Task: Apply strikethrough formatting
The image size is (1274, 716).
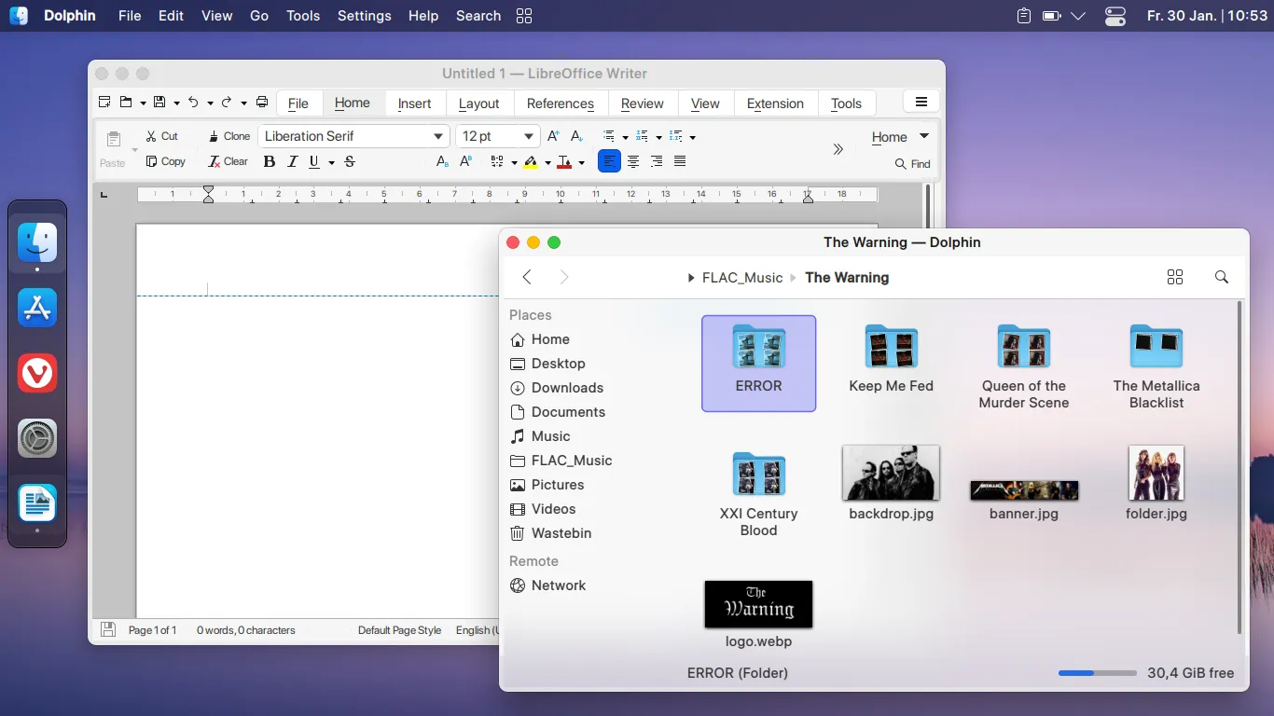Action: click(349, 161)
